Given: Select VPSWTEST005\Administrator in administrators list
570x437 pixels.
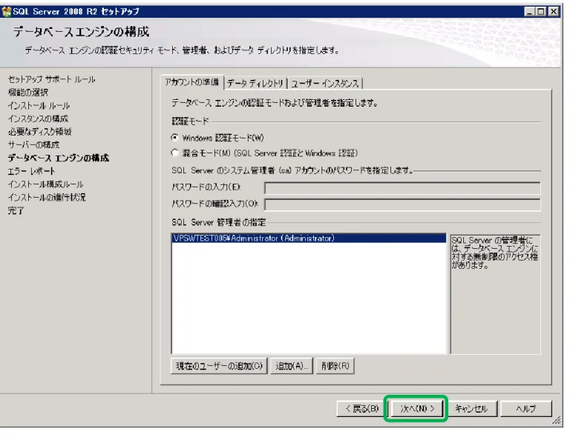Looking at the screenshot, I should (x=309, y=238).
